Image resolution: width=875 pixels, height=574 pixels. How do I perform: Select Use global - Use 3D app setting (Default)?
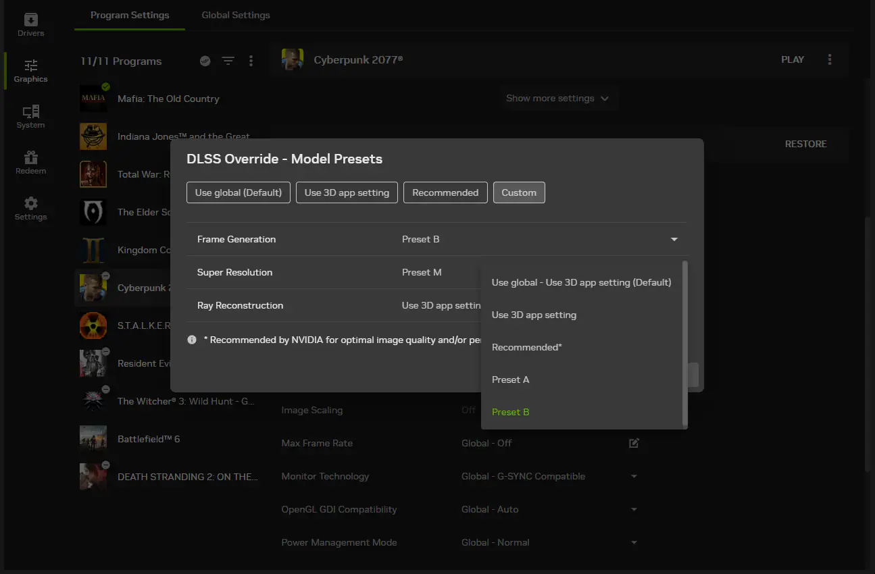point(582,282)
